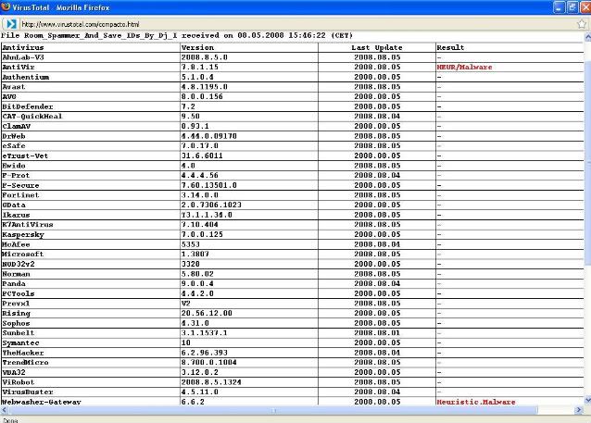Close the Firefox window
This screenshot has height=423, width=591.
point(585,7)
